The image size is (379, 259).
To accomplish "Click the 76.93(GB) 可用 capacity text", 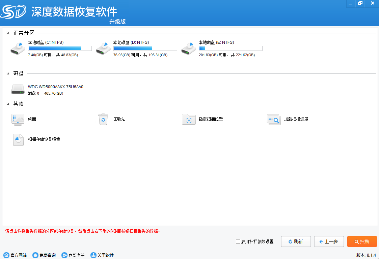I will pyautogui.click(x=140, y=55).
